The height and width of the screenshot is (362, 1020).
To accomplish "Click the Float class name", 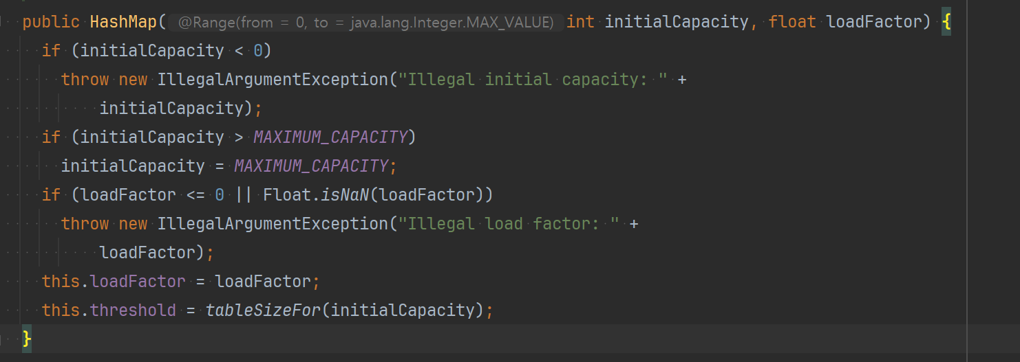I will (287, 195).
